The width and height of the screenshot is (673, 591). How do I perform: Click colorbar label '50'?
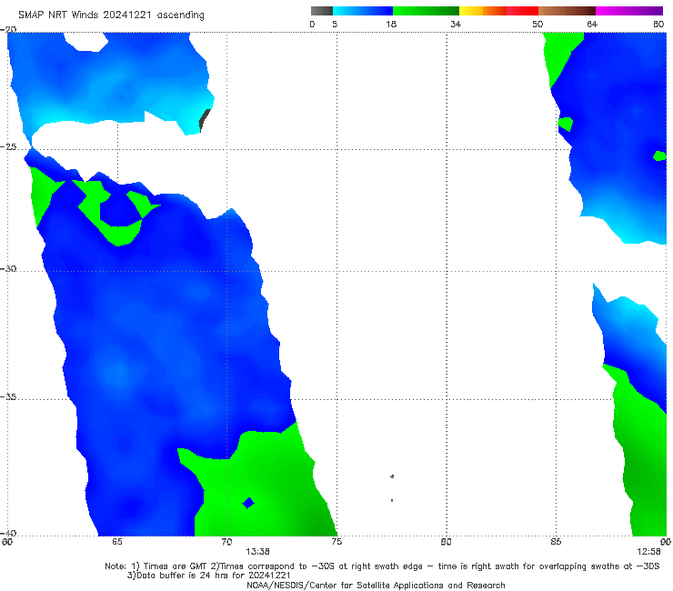point(537,25)
